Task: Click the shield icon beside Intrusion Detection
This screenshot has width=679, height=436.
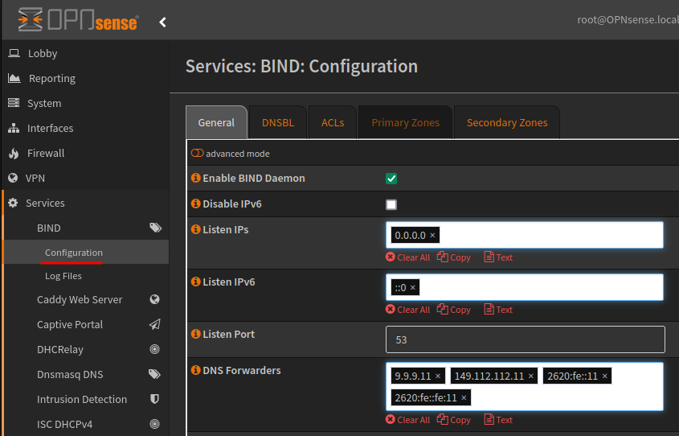Action: click(x=154, y=399)
